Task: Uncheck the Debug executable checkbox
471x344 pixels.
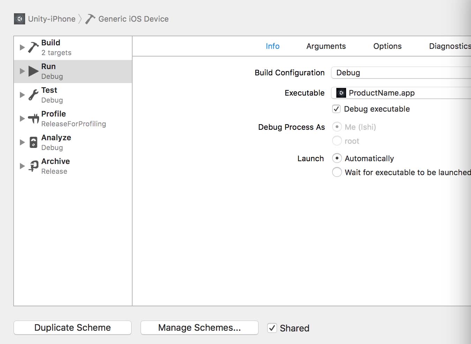Action: coord(336,109)
